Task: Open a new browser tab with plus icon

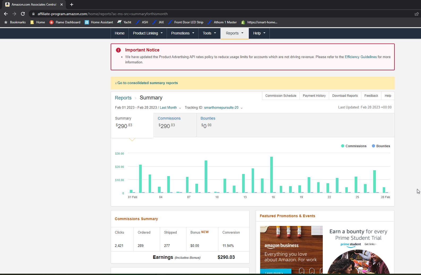Action: tap(72, 5)
